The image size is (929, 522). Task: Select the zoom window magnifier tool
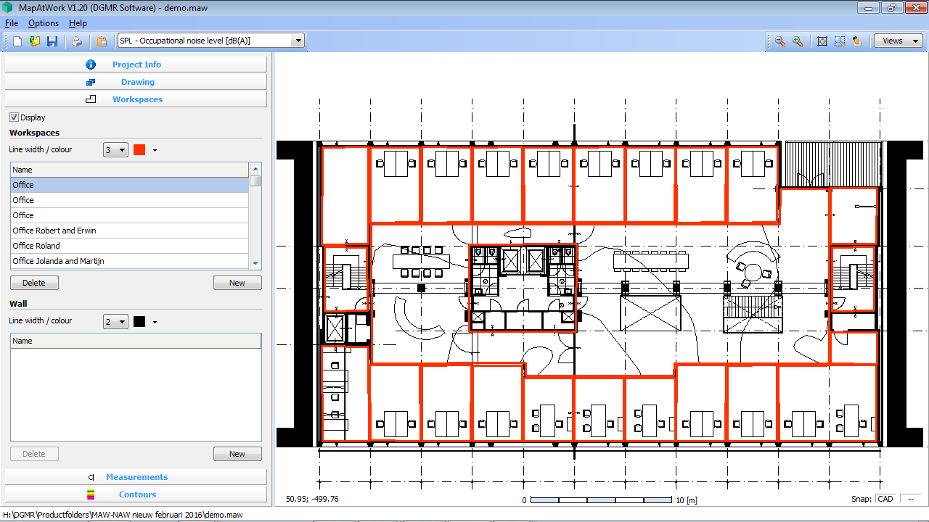tap(840, 41)
